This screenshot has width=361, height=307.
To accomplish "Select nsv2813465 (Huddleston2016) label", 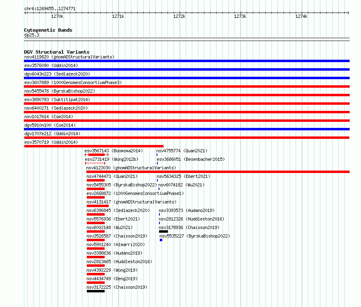I will [119, 262].
